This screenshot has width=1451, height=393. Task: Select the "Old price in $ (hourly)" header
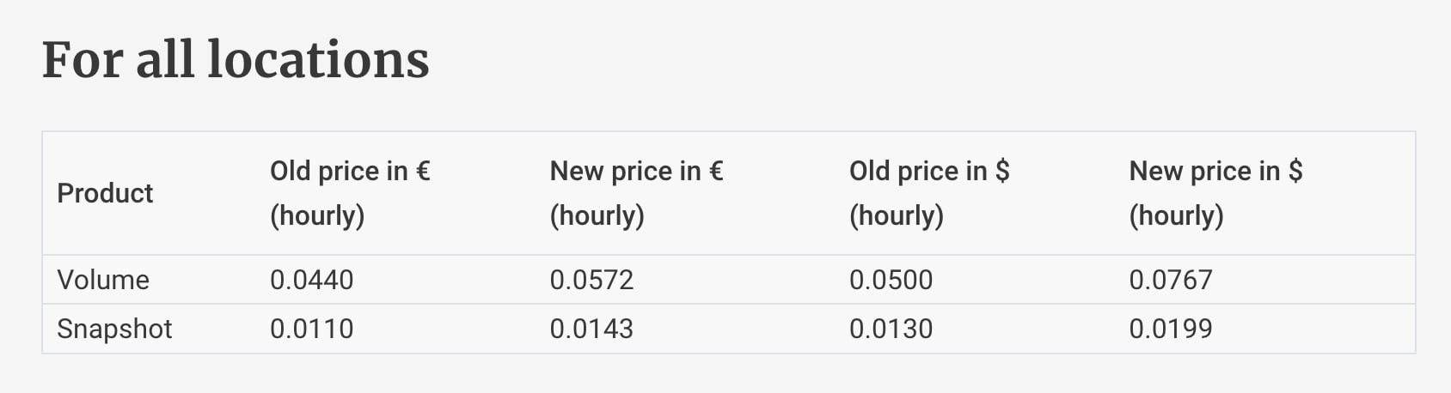point(928,193)
